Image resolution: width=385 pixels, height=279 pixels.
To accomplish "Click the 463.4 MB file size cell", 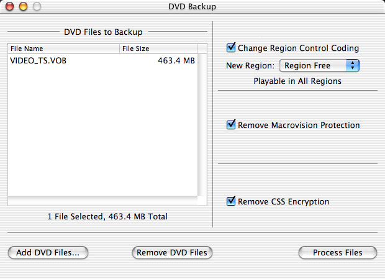I will click(176, 61).
